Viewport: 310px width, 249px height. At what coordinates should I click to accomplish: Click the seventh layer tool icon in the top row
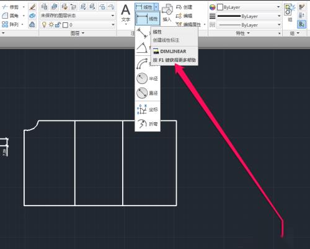tap(102, 7)
